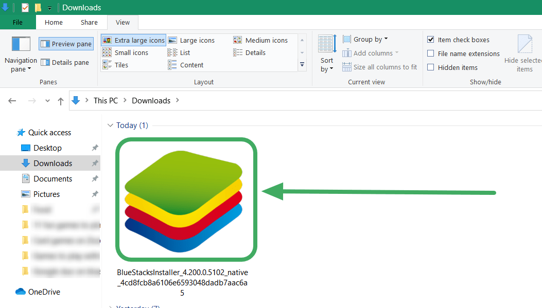Screen dimensions: 542x308
Task: Expand chevron after Downloads breadcrumb
Action: 178,100
